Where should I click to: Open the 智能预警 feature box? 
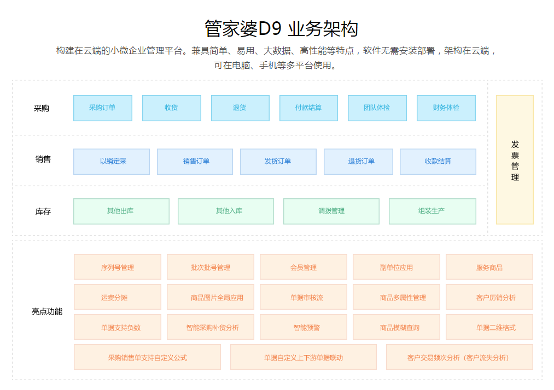click(x=304, y=327)
